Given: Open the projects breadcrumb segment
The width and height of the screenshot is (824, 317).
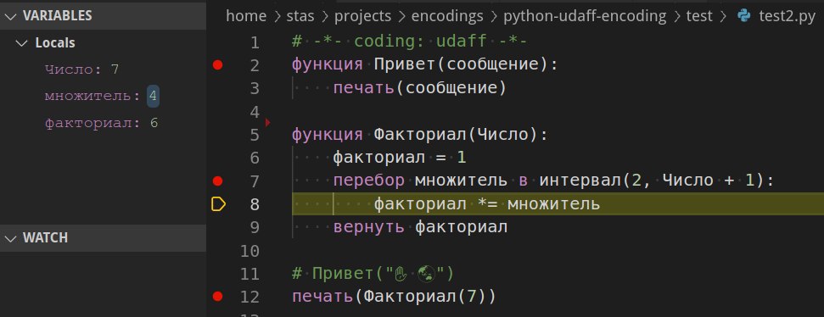Looking at the screenshot, I should coord(363,16).
